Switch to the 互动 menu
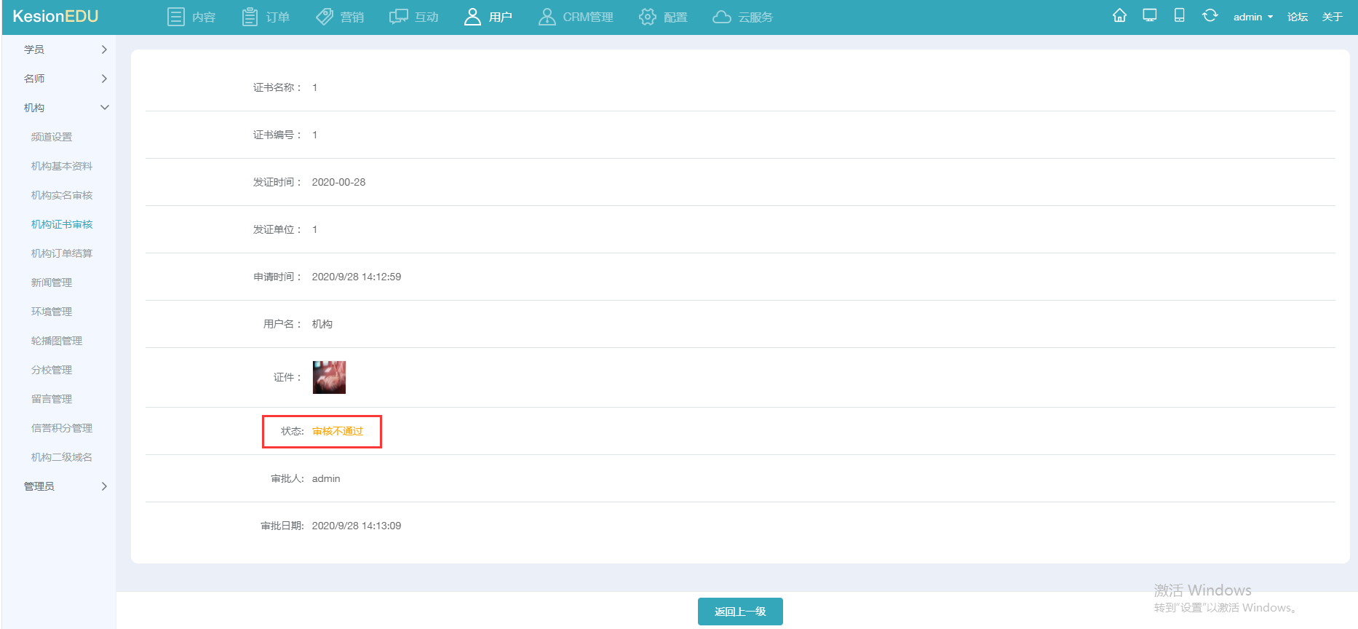 pyautogui.click(x=414, y=17)
